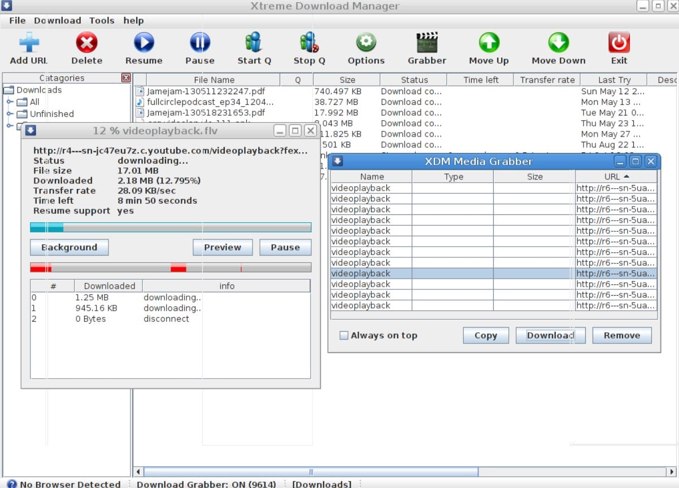
Task: Select fullcirclepodcast_ep34 file row
Action: pos(406,102)
